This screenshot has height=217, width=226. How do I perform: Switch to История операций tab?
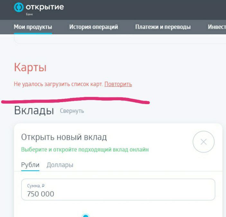94,27
